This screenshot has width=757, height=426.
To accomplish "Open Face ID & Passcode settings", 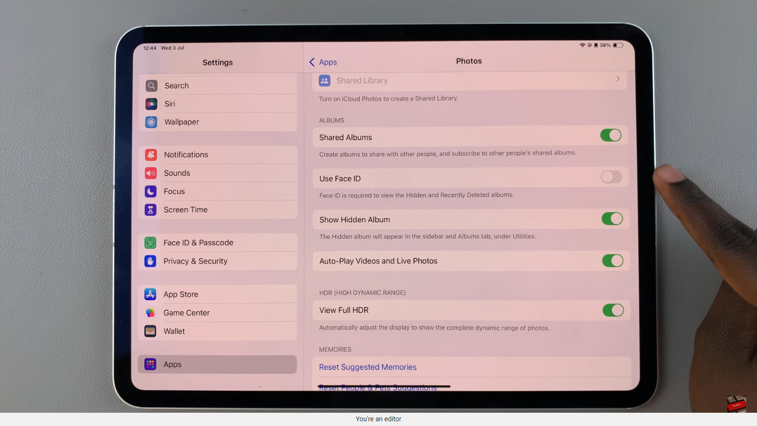I will pyautogui.click(x=218, y=243).
